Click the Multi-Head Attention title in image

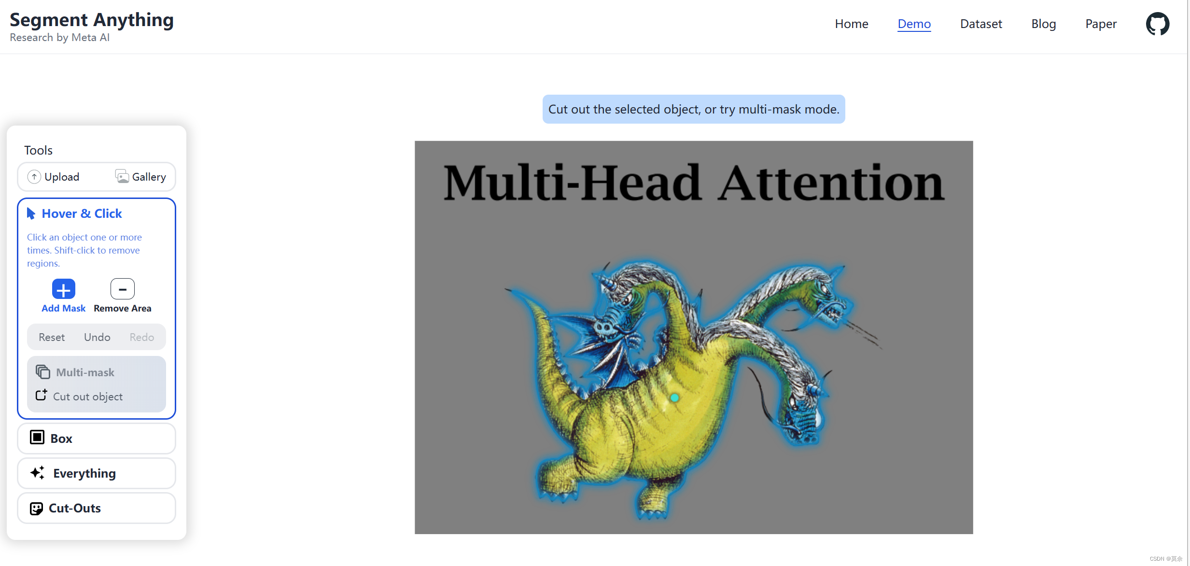(694, 183)
